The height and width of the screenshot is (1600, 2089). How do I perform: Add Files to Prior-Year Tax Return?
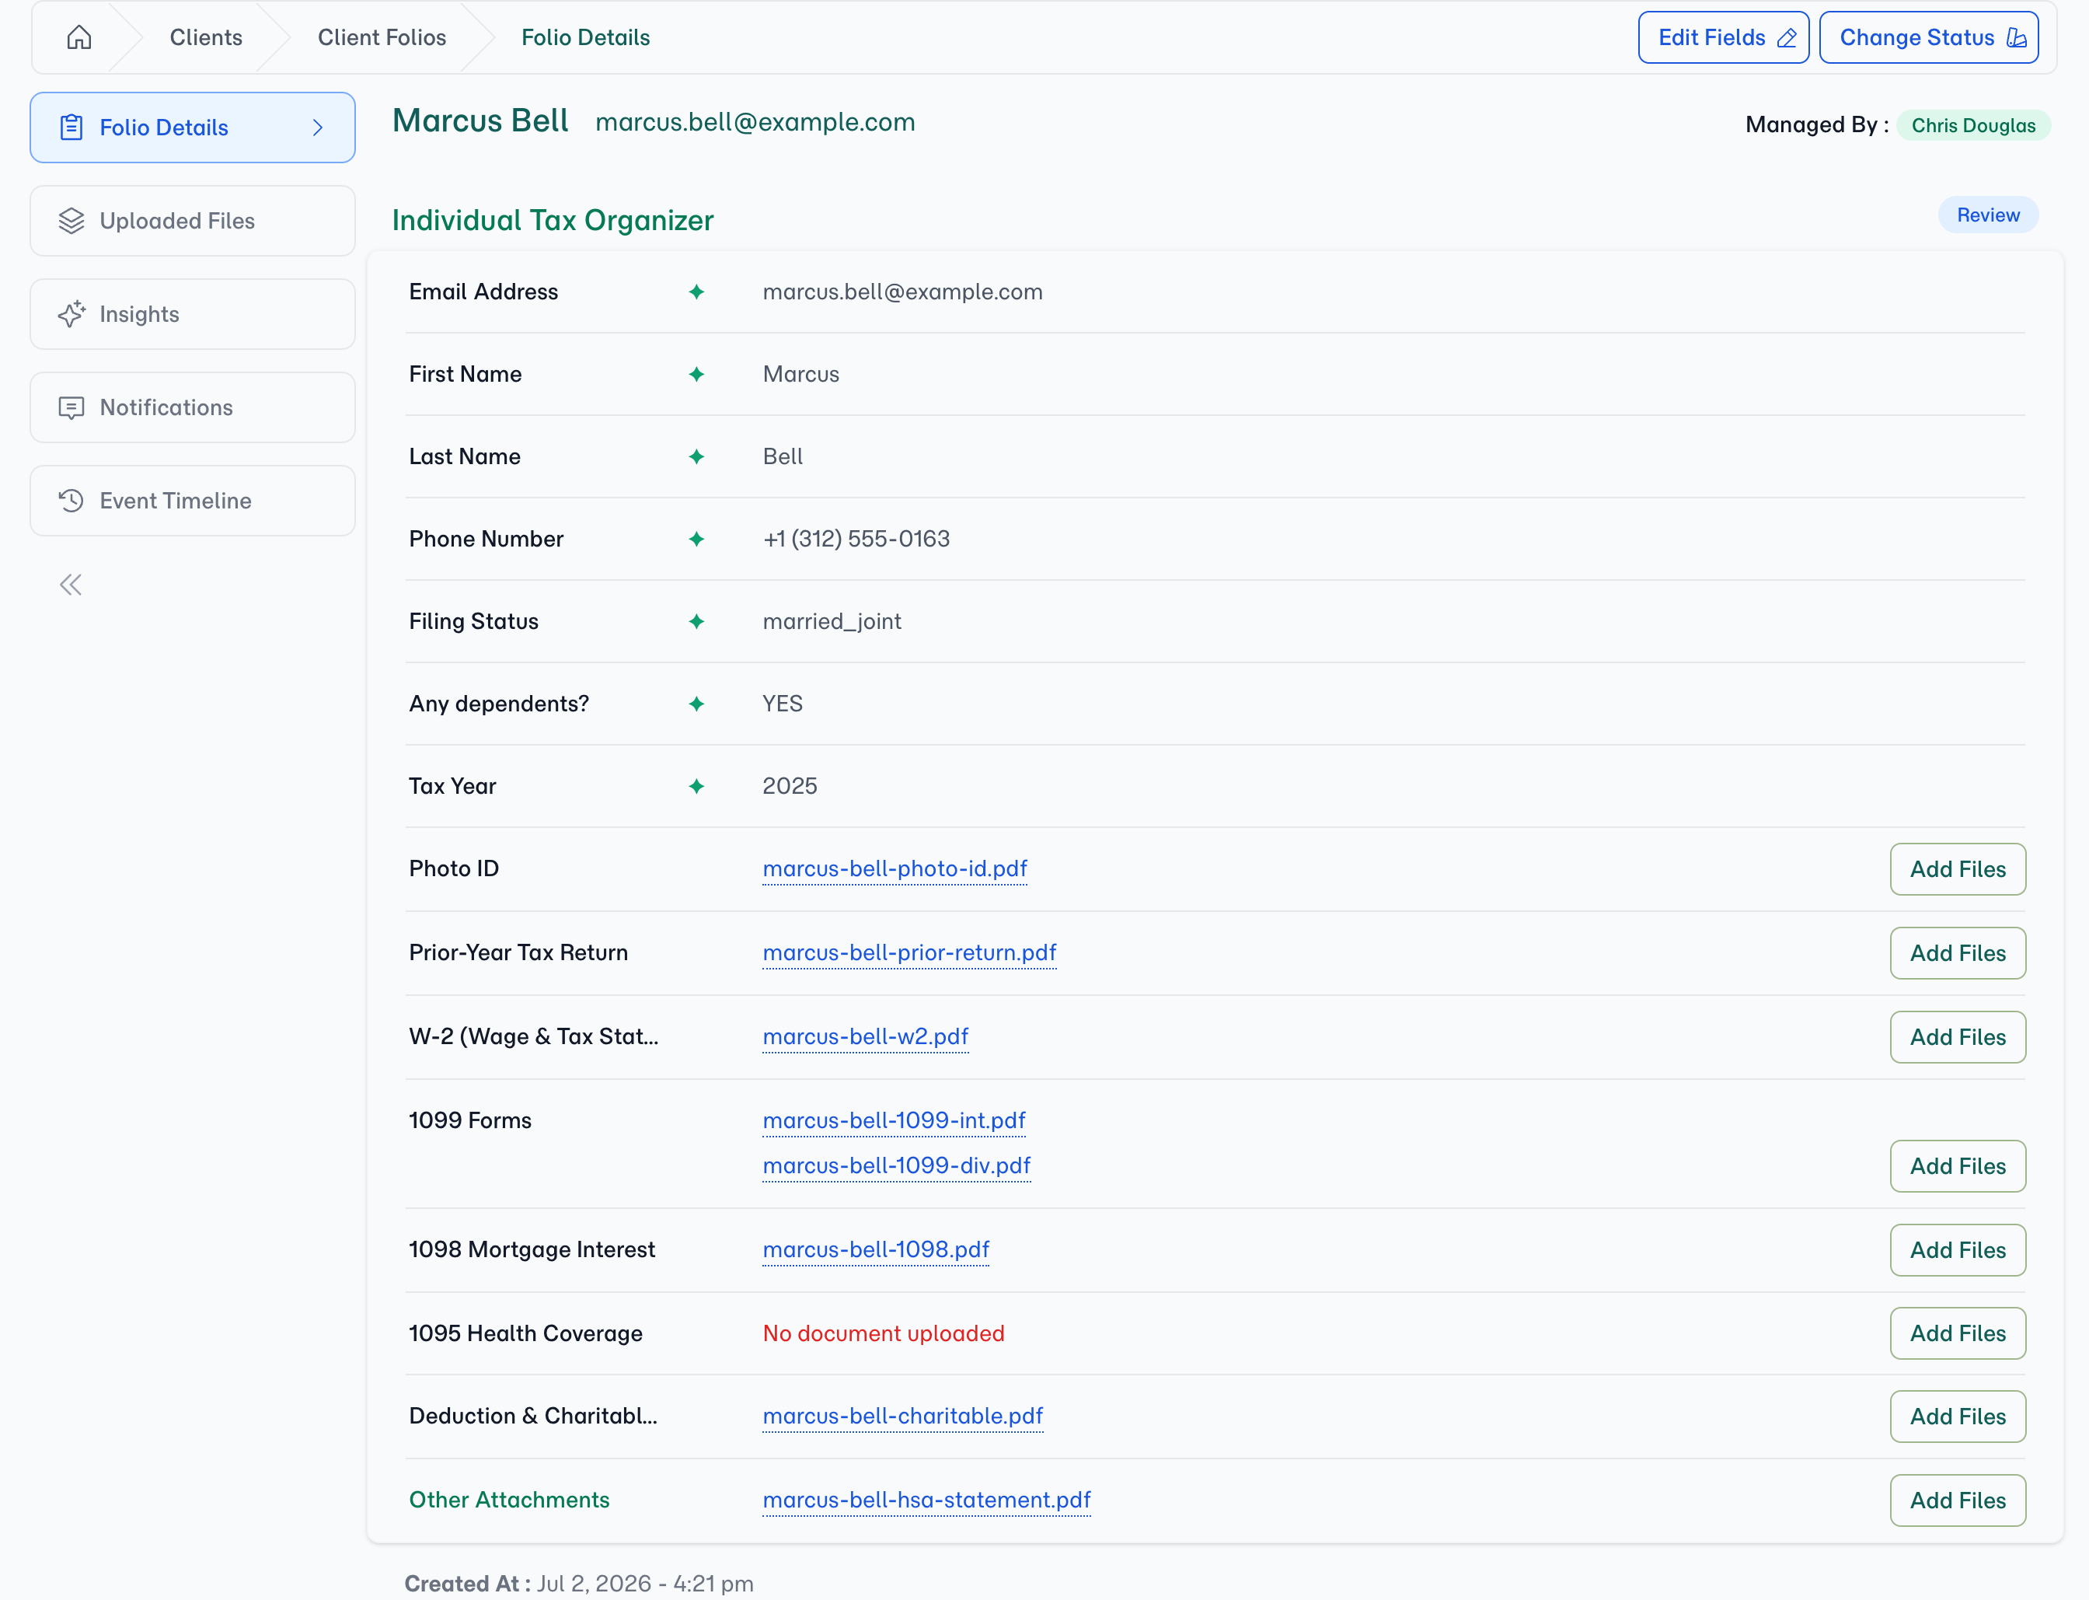tap(1958, 953)
